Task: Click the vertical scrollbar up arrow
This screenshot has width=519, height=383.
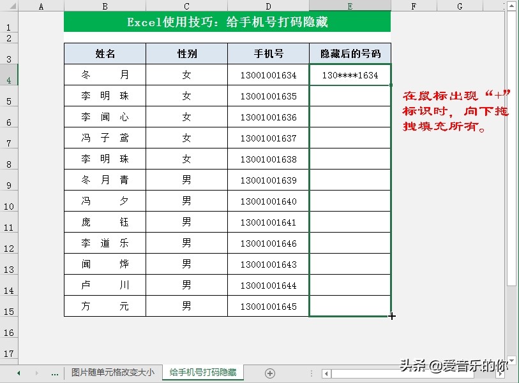Action: [512, 6]
